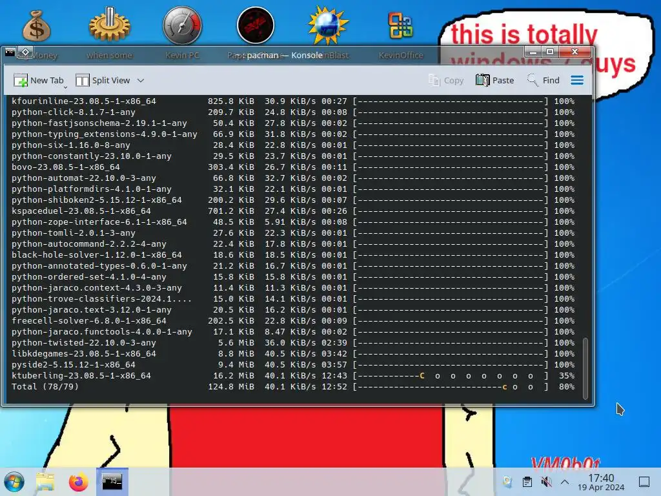
Task: Click the diamond pin icon in title bar
Action: (25, 52)
